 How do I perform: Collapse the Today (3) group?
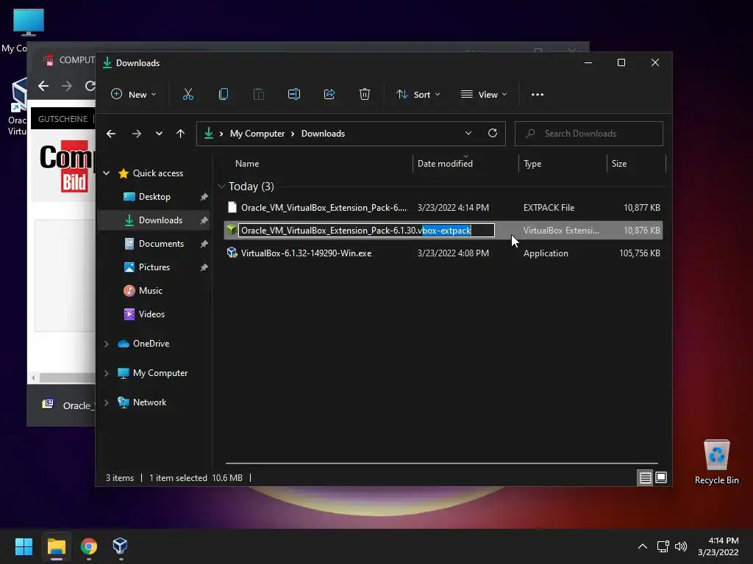pos(221,186)
